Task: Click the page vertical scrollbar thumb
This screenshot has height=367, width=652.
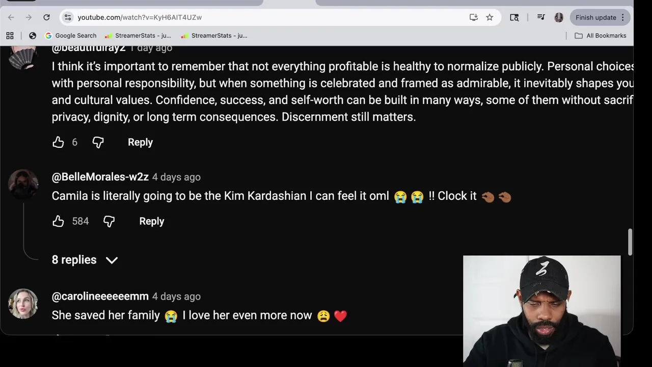Action: [630, 242]
